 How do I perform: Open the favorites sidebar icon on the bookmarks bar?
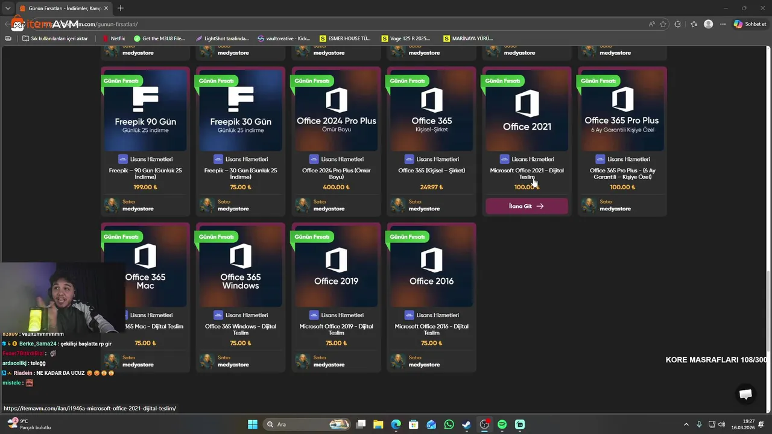[x=8, y=38]
